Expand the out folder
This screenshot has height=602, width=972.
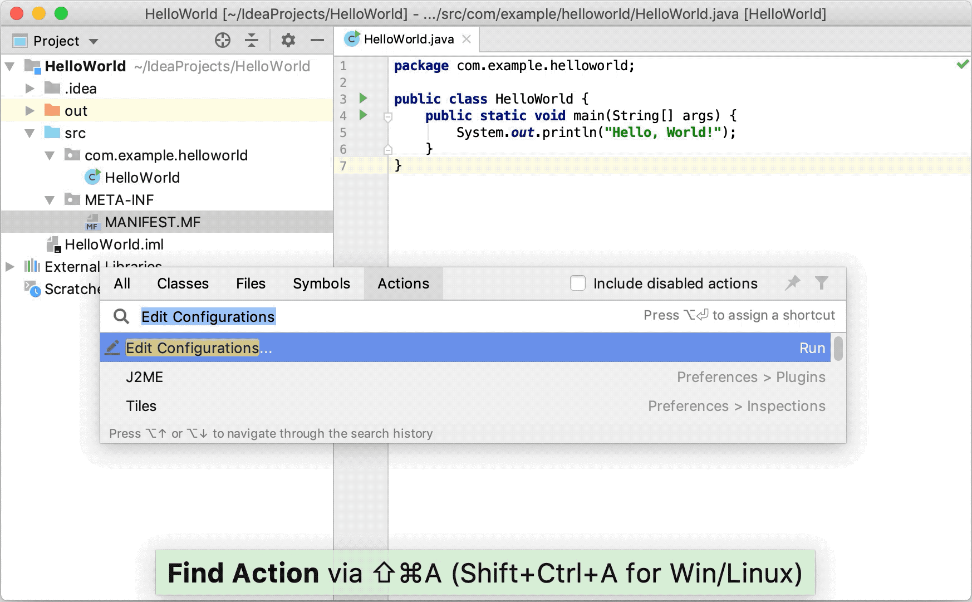click(x=30, y=111)
